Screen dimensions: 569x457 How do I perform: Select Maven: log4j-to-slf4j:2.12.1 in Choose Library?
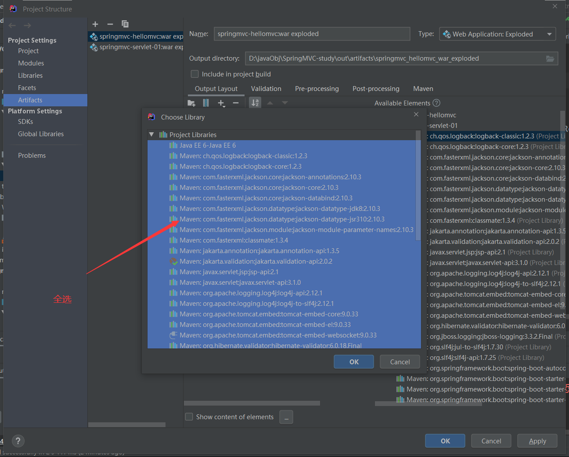click(284, 304)
